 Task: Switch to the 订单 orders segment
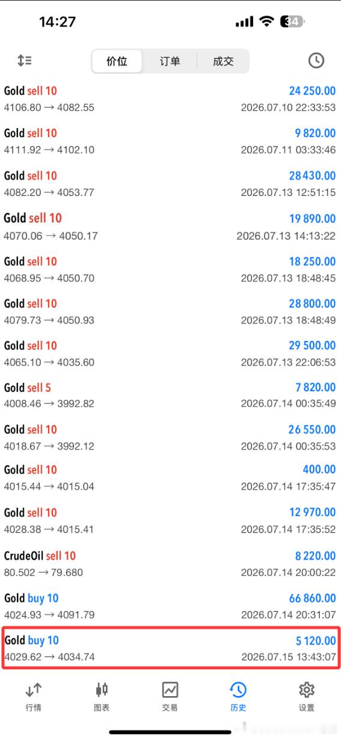pyautogui.click(x=170, y=61)
